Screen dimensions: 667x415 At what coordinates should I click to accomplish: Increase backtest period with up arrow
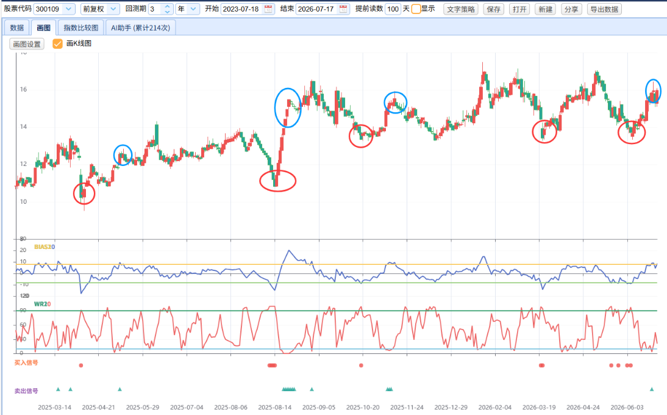point(168,6)
